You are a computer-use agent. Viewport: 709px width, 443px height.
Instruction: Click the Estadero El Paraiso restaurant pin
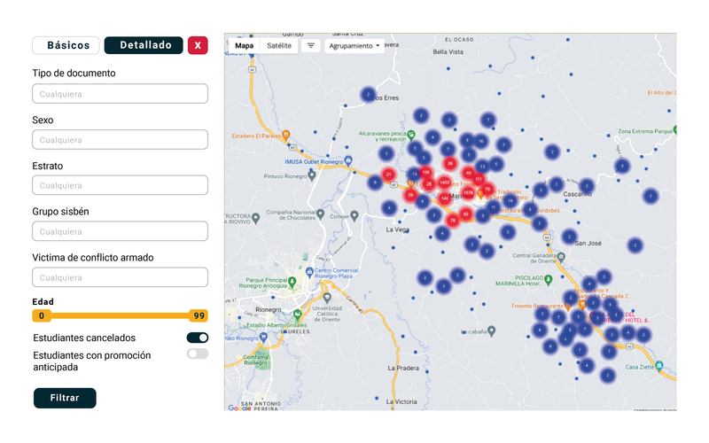pos(285,136)
